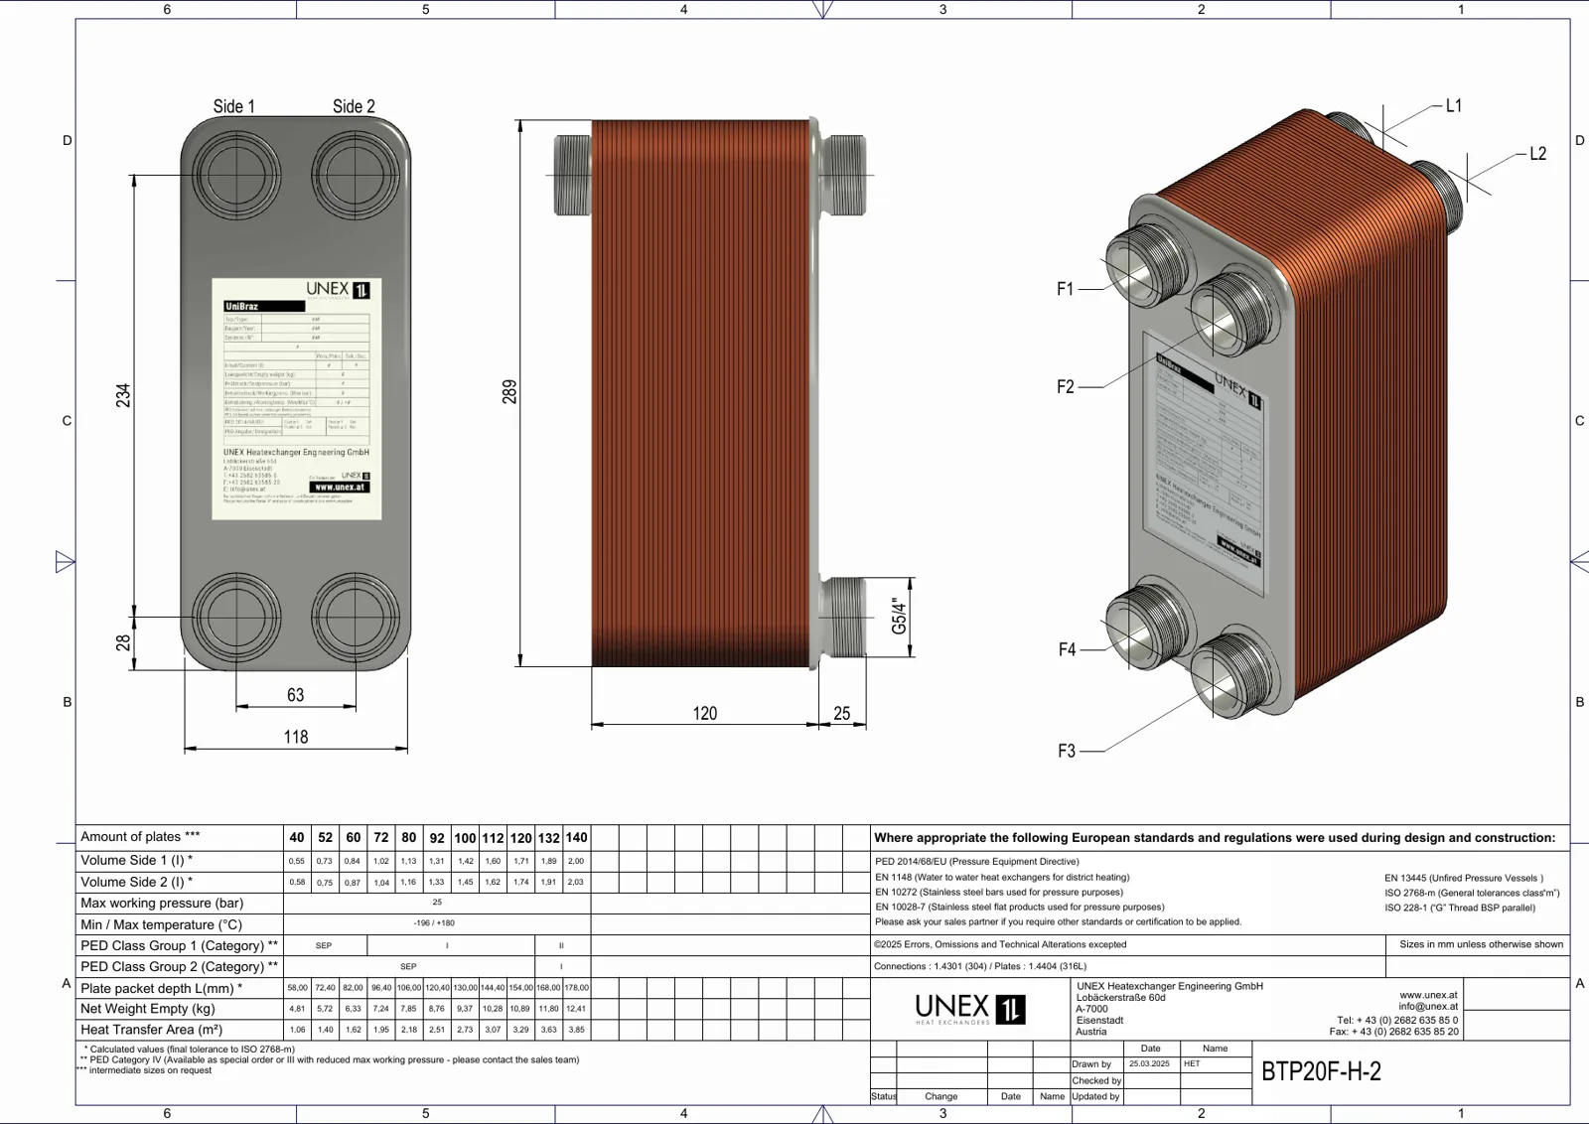The height and width of the screenshot is (1124, 1589).
Task: Click the 'Heat Transfer Area (m²)' row label
Action: 152,1030
